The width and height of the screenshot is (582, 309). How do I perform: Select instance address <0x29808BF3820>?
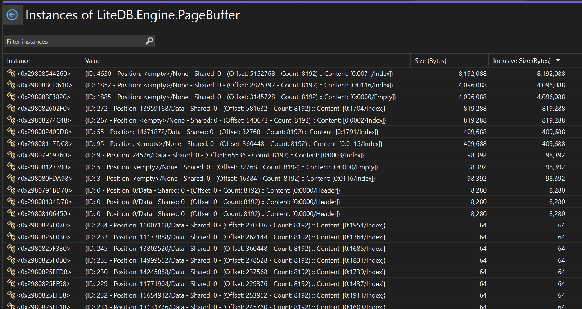point(44,97)
